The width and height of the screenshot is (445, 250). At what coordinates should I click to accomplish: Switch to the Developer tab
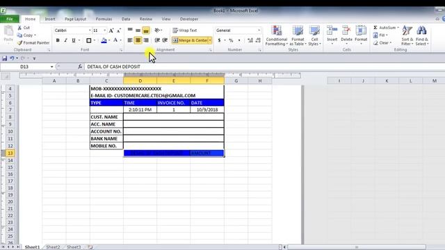[189, 19]
